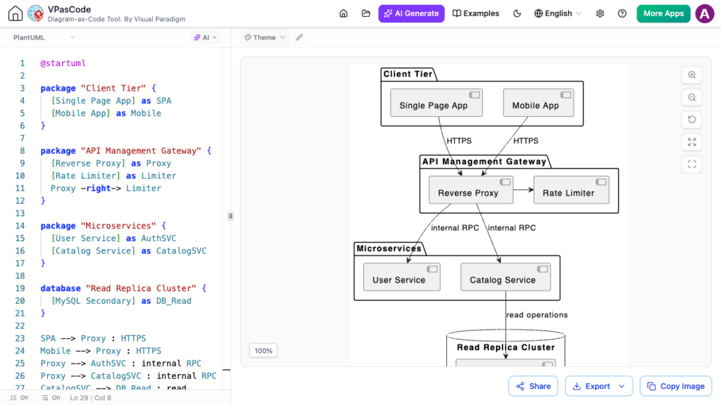Click the 100% zoom level indicator

click(x=263, y=351)
